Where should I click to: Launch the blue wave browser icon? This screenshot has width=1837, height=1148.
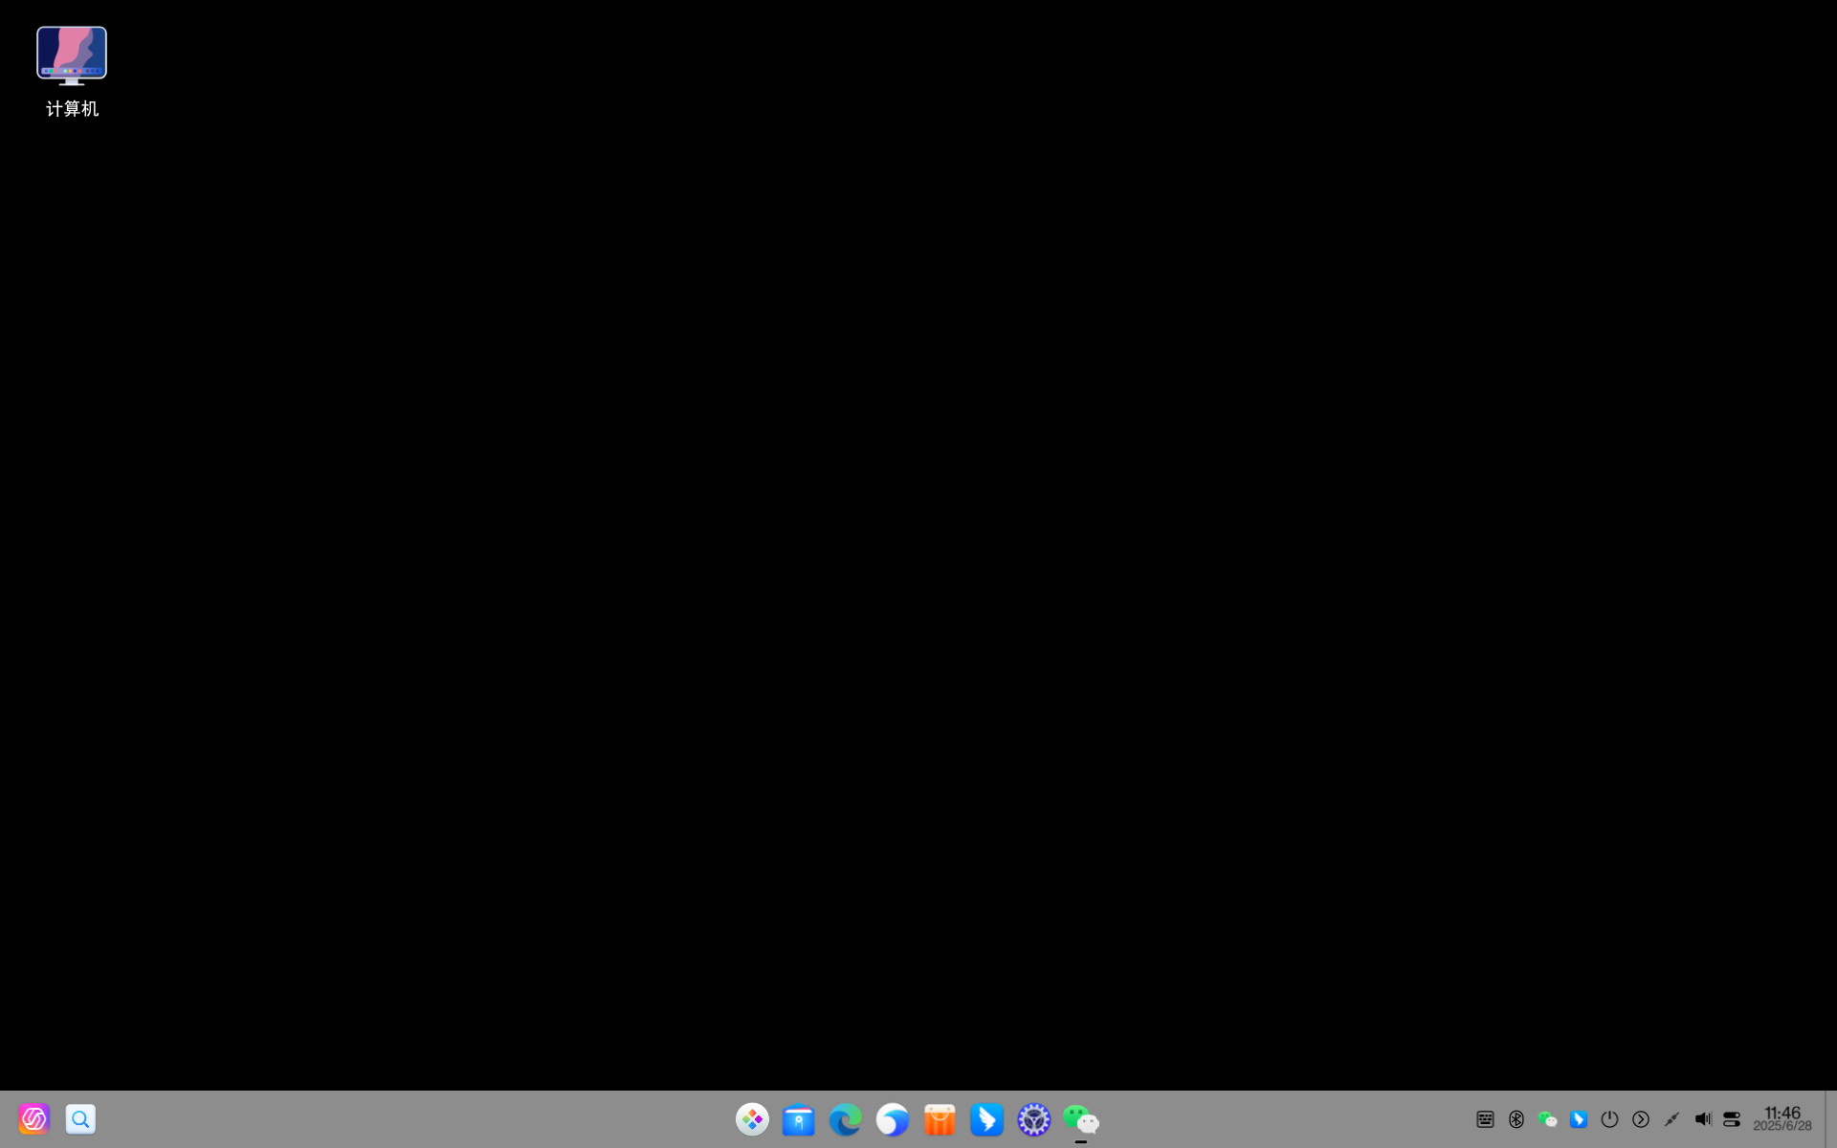pyautogui.click(x=893, y=1119)
